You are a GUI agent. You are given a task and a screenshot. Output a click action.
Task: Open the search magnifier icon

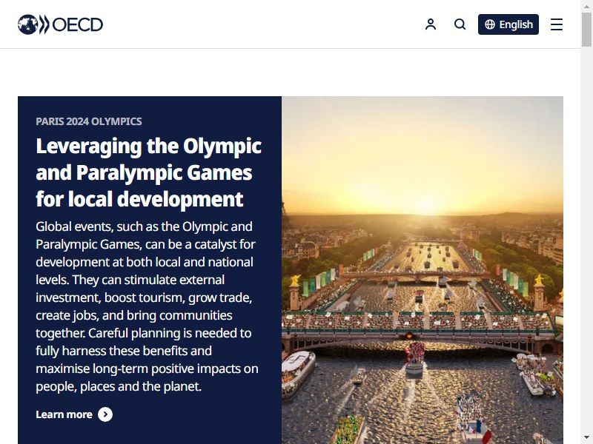click(x=460, y=24)
